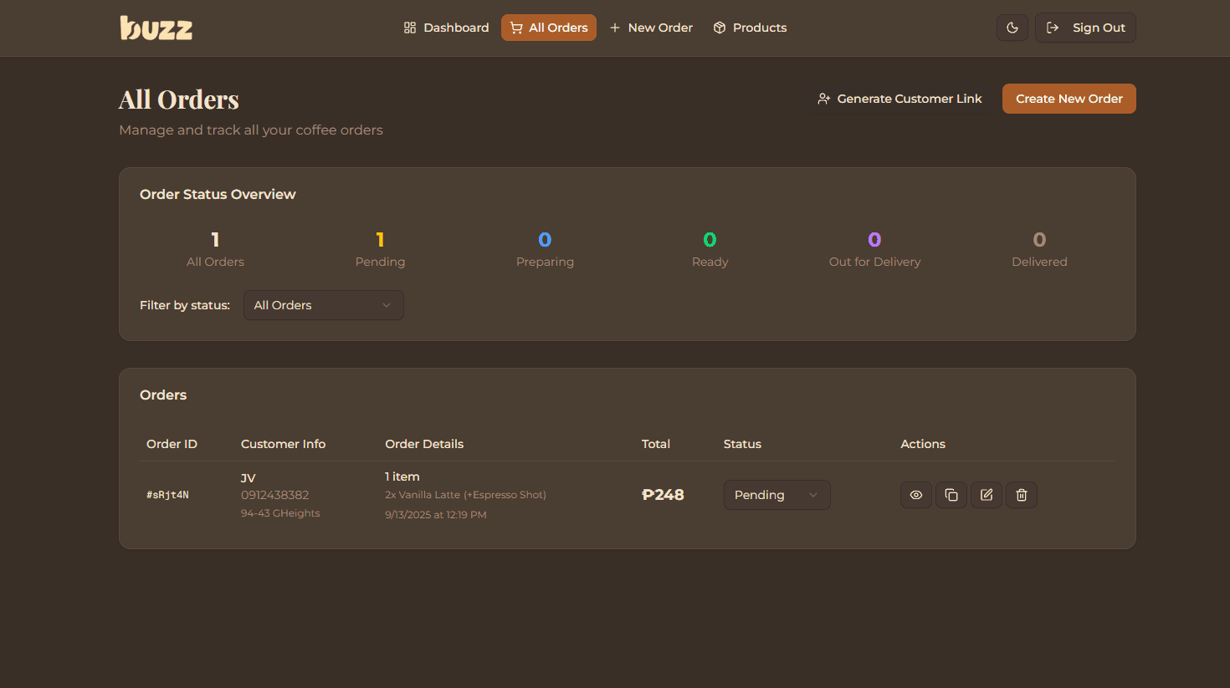Screen dimensions: 1230x688
Task: Open the edit order pencil icon
Action: coord(986,495)
